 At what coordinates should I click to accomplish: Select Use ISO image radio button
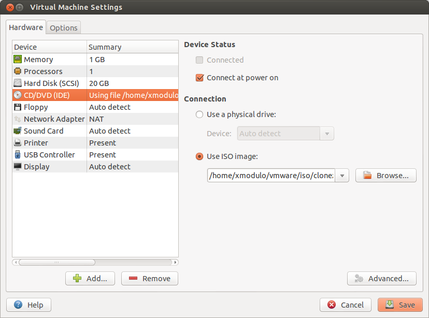199,156
